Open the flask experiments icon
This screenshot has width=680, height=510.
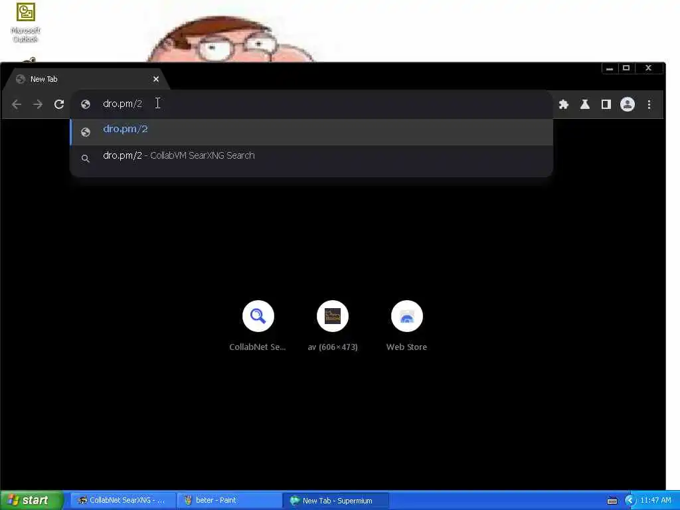click(x=584, y=104)
